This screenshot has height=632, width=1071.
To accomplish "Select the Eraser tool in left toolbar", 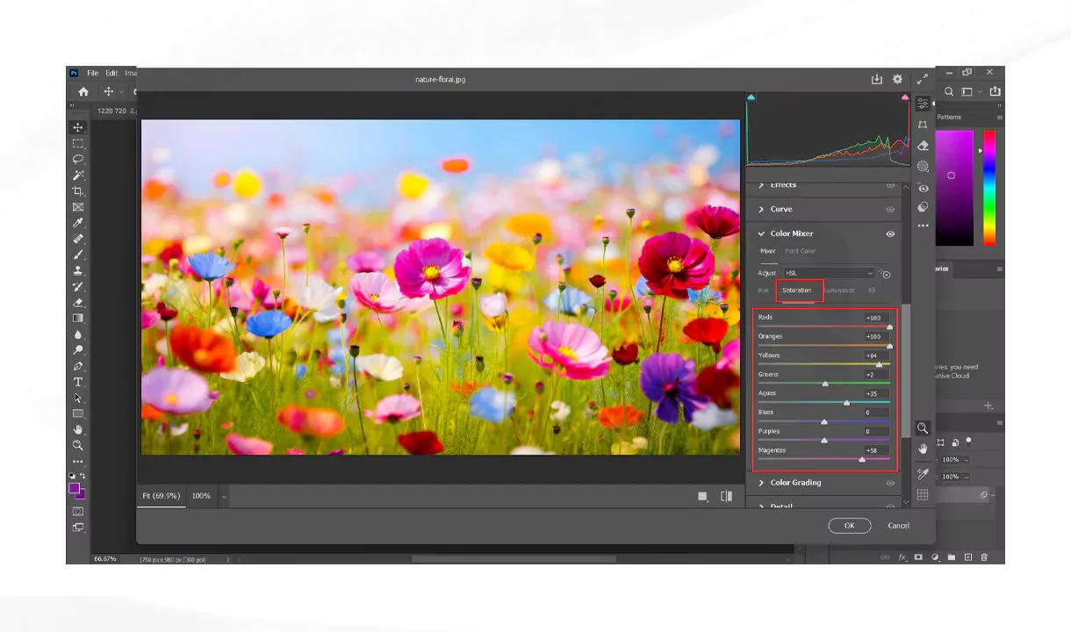I will point(78,302).
